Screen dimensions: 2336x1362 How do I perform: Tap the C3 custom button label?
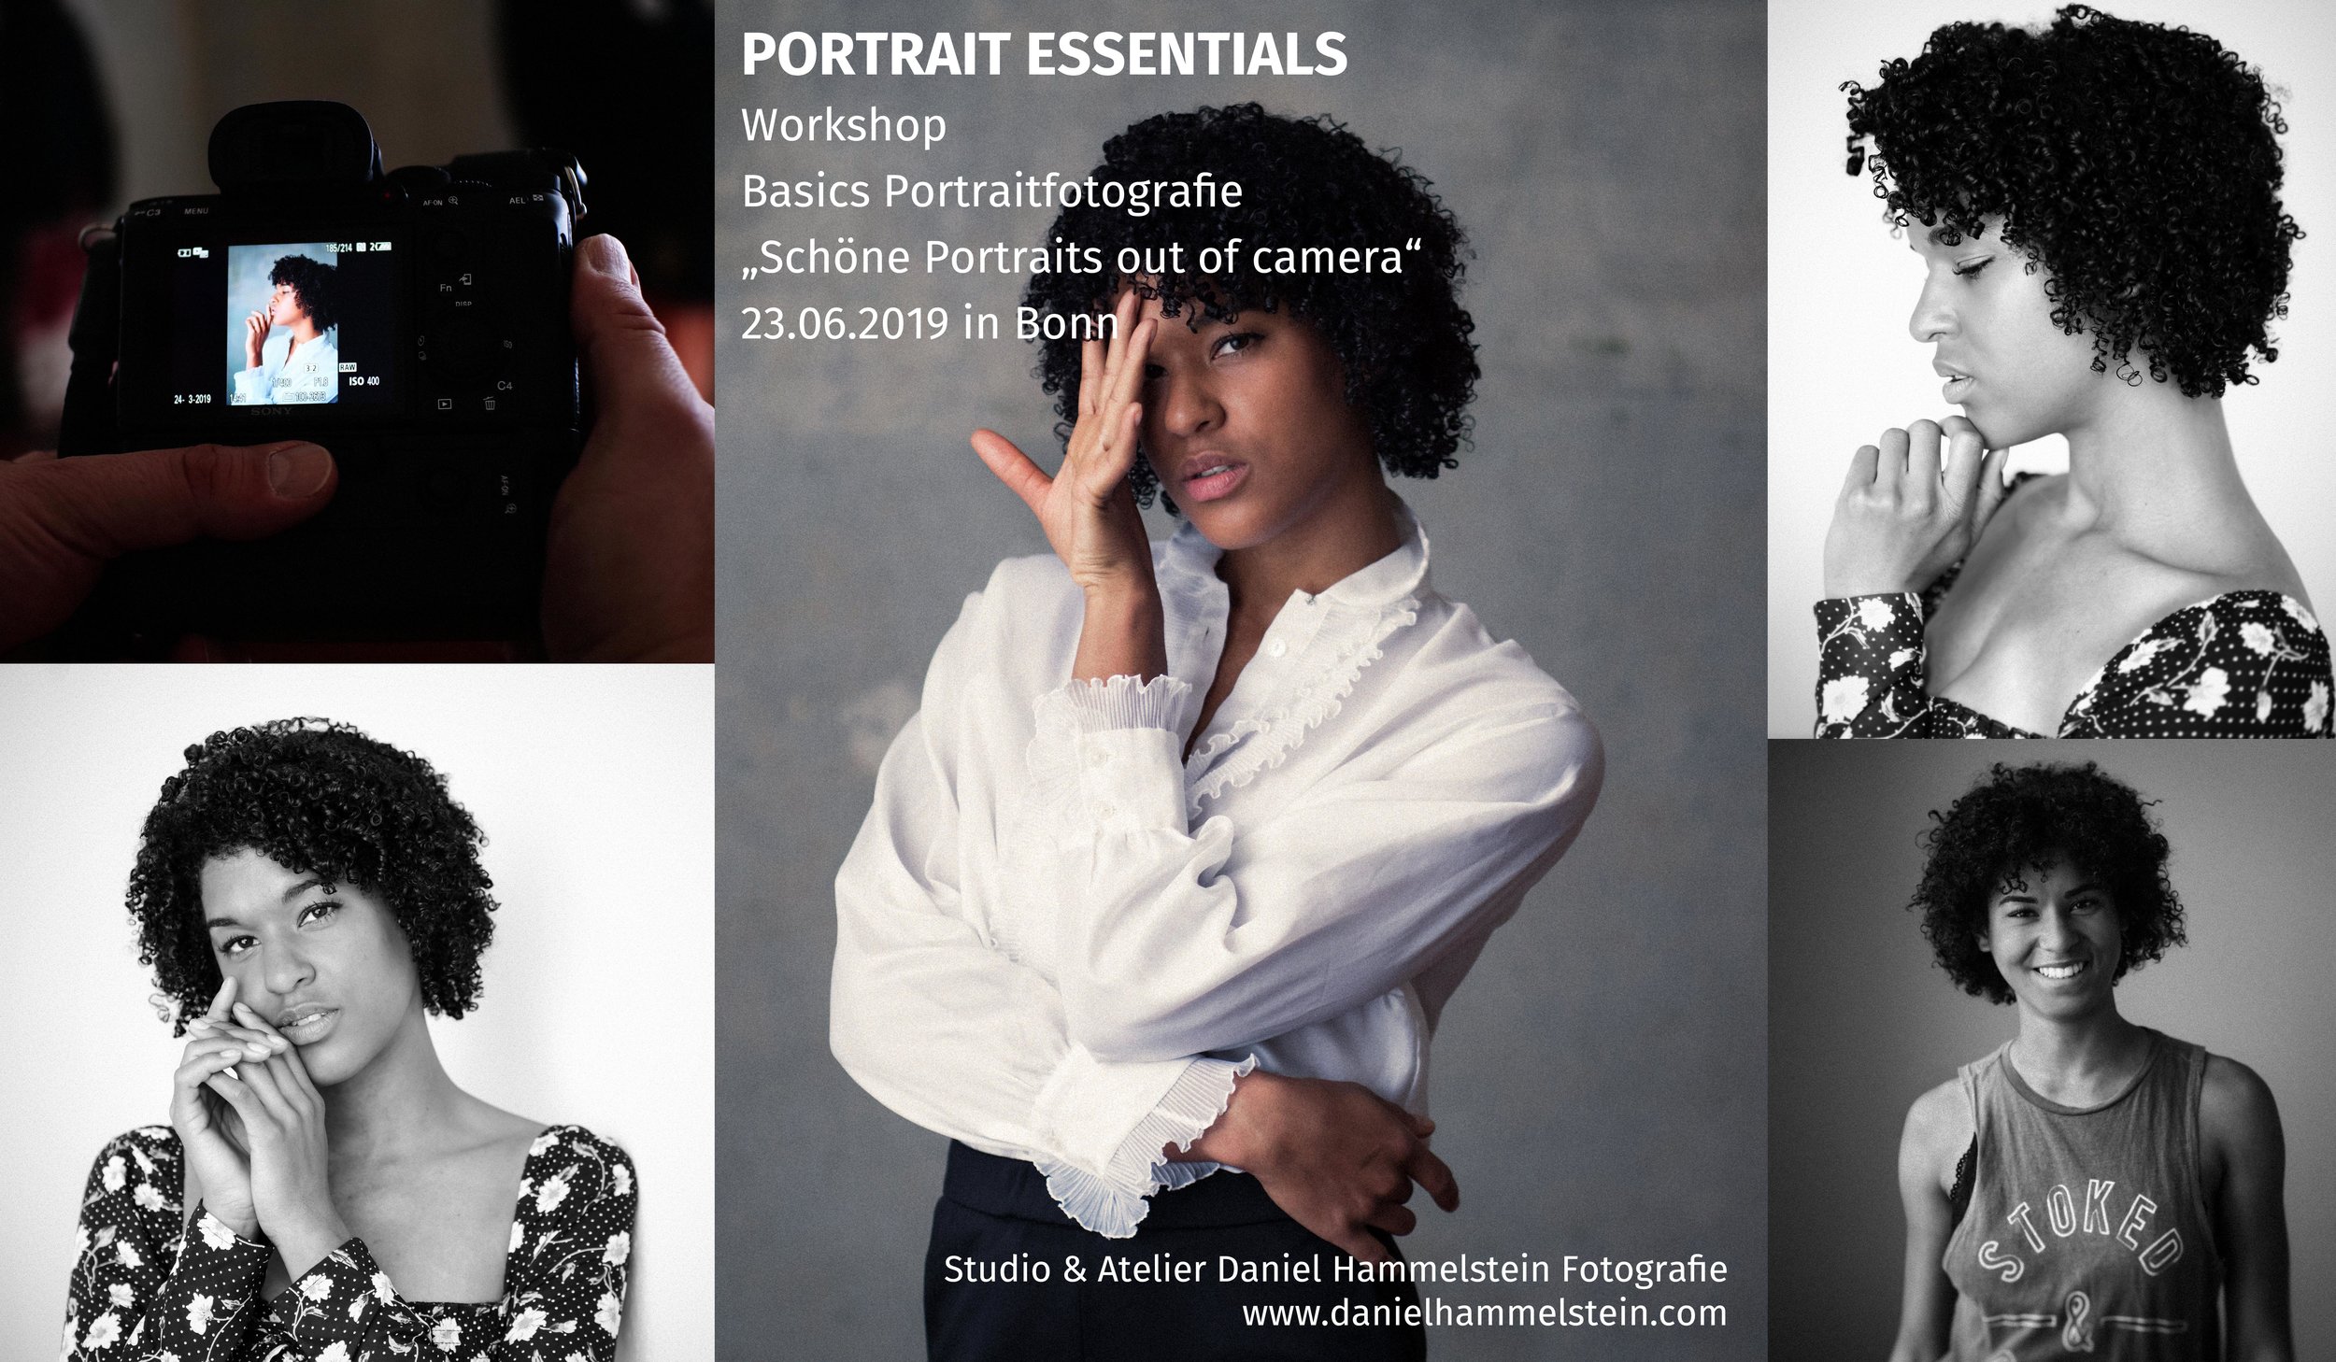click(153, 212)
